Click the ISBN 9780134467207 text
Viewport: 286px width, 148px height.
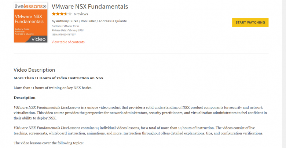click(64, 34)
